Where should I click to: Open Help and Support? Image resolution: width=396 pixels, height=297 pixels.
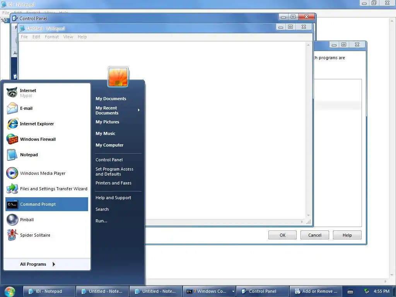(113, 198)
